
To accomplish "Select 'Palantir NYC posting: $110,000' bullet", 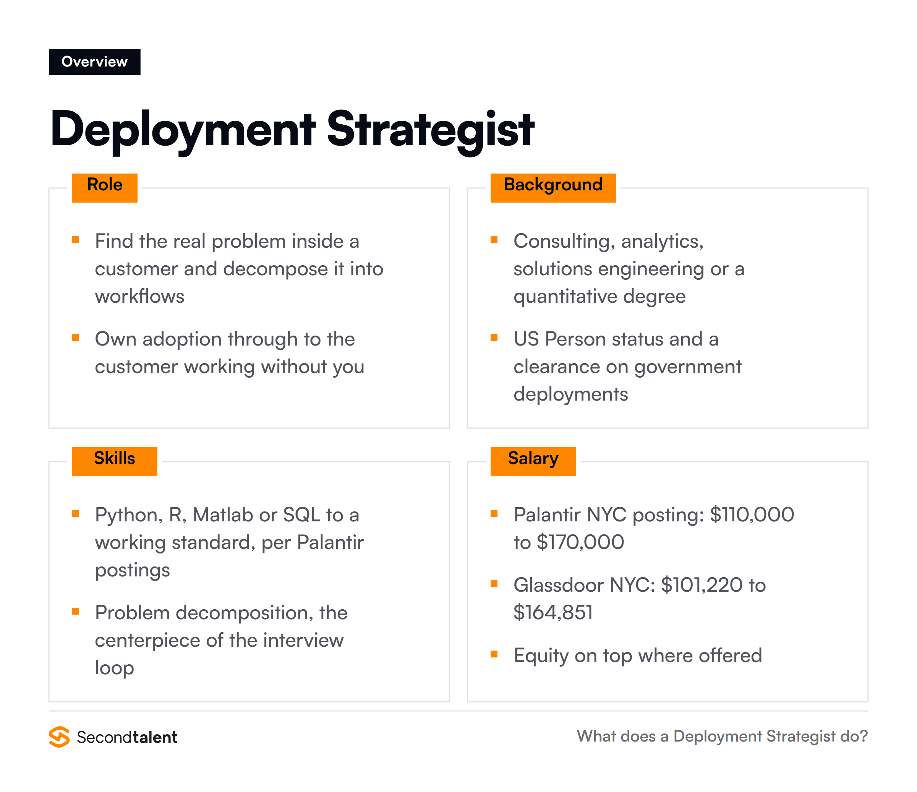I will 654,529.
